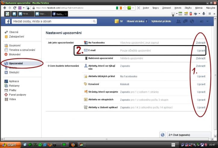The image size is (218, 148).
Task: Open the IV profile link
Action: [x=119, y=21]
